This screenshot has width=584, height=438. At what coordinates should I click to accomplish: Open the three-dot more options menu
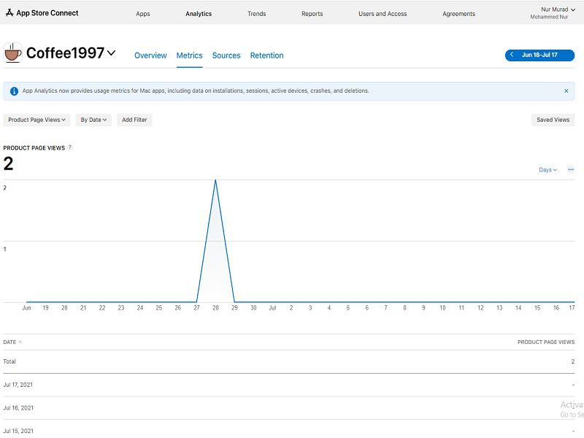pos(571,169)
